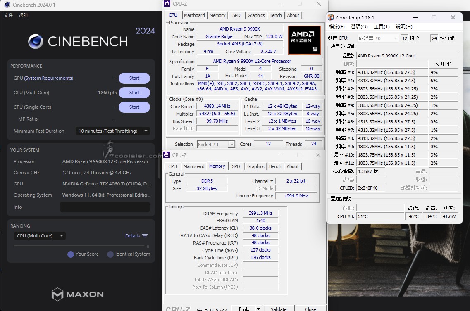The image size is (470, 311).
Task: Click the Cinebench app icon in title bar
Action: point(7,5)
